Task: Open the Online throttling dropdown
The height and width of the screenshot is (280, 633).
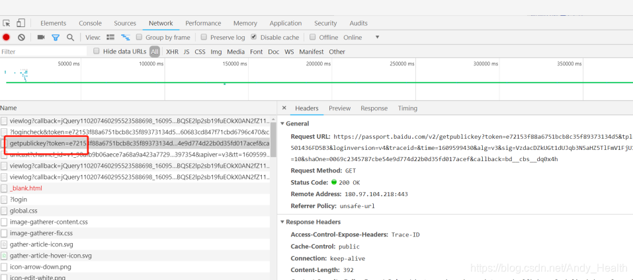Action: click(x=361, y=37)
